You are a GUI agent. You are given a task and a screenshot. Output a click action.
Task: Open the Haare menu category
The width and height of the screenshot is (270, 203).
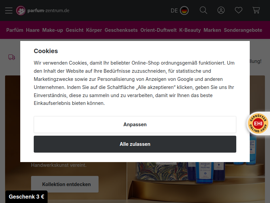(33, 30)
